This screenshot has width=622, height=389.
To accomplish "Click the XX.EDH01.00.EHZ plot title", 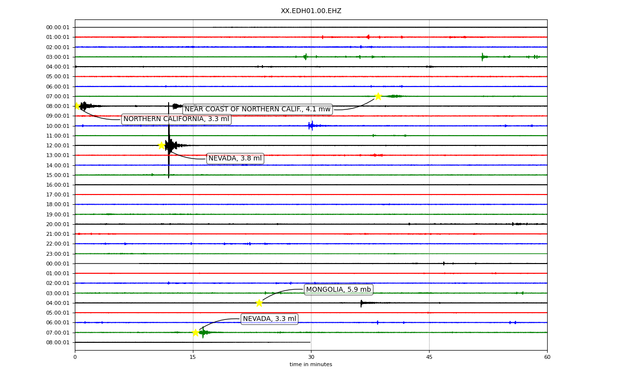I will (x=311, y=11).
